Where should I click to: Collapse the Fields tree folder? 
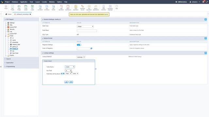[x=6, y=36]
